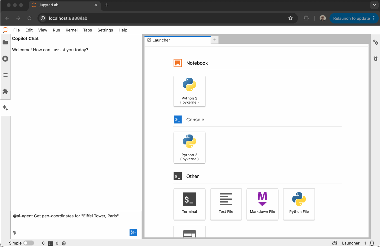Open Running Terminals and Kernels panel
This screenshot has width=380, height=247.
pos(5,59)
